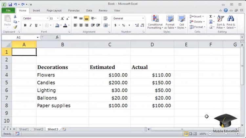Click the Copy icon in Clipboard group
Screen dimensions: 246x138
(x=15, y=22)
